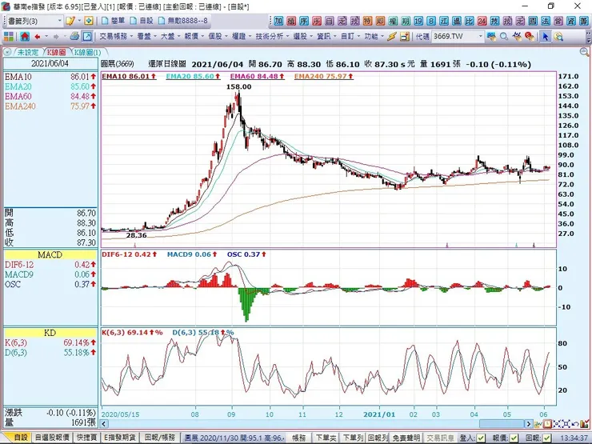
Task: Click the chart scrollbar left arrow
Action: tap(104, 424)
